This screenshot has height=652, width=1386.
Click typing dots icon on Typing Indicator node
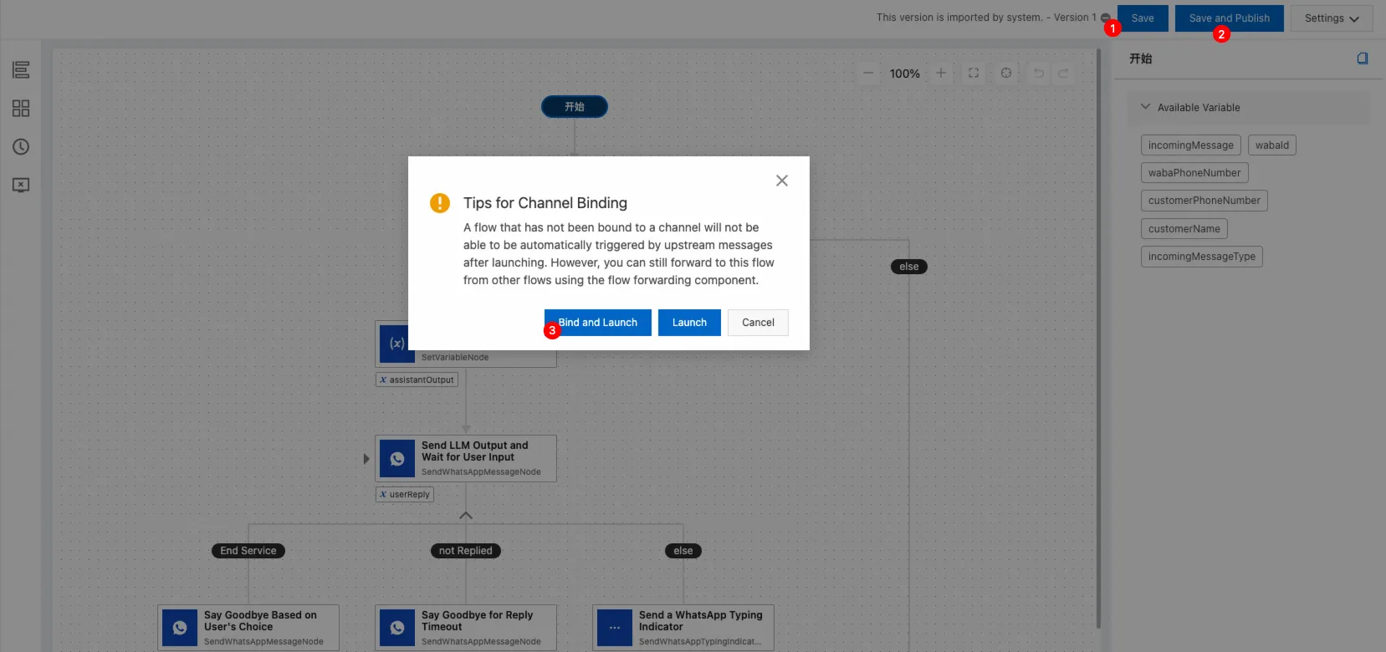pyautogui.click(x=615, y=628)
